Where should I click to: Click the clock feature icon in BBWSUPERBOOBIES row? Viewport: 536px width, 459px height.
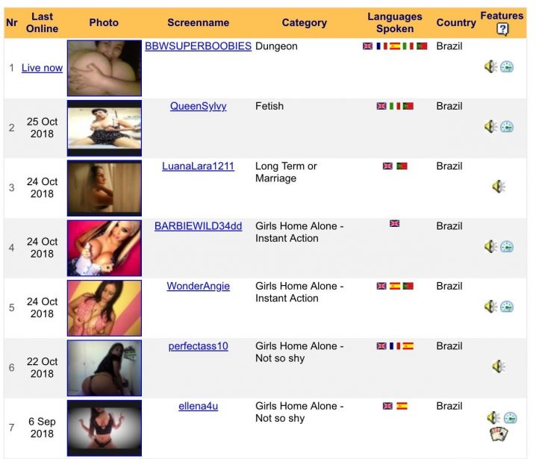click(507, 67)
